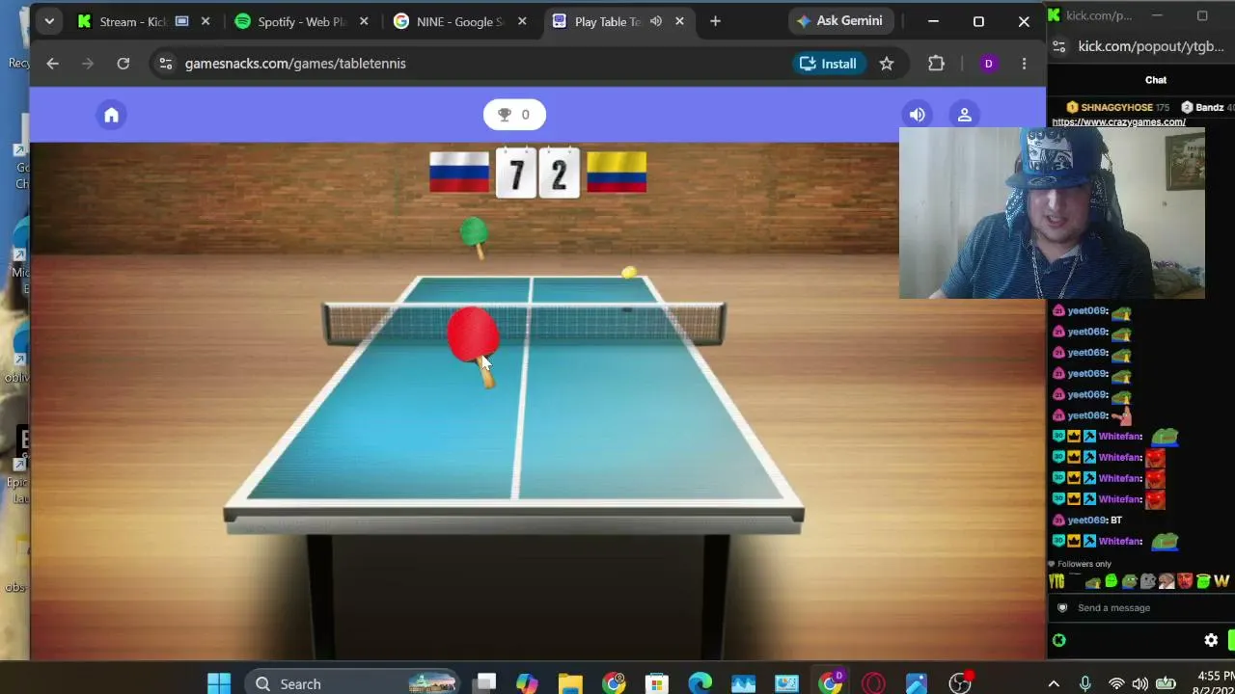Open the crazygames.com link in chat
The width and height of the screenshot is (1235, 694).
coord(1118,122)
